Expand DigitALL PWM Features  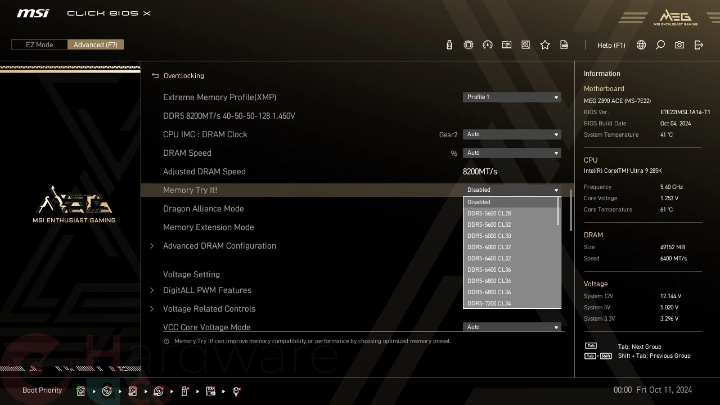(207, 290)
